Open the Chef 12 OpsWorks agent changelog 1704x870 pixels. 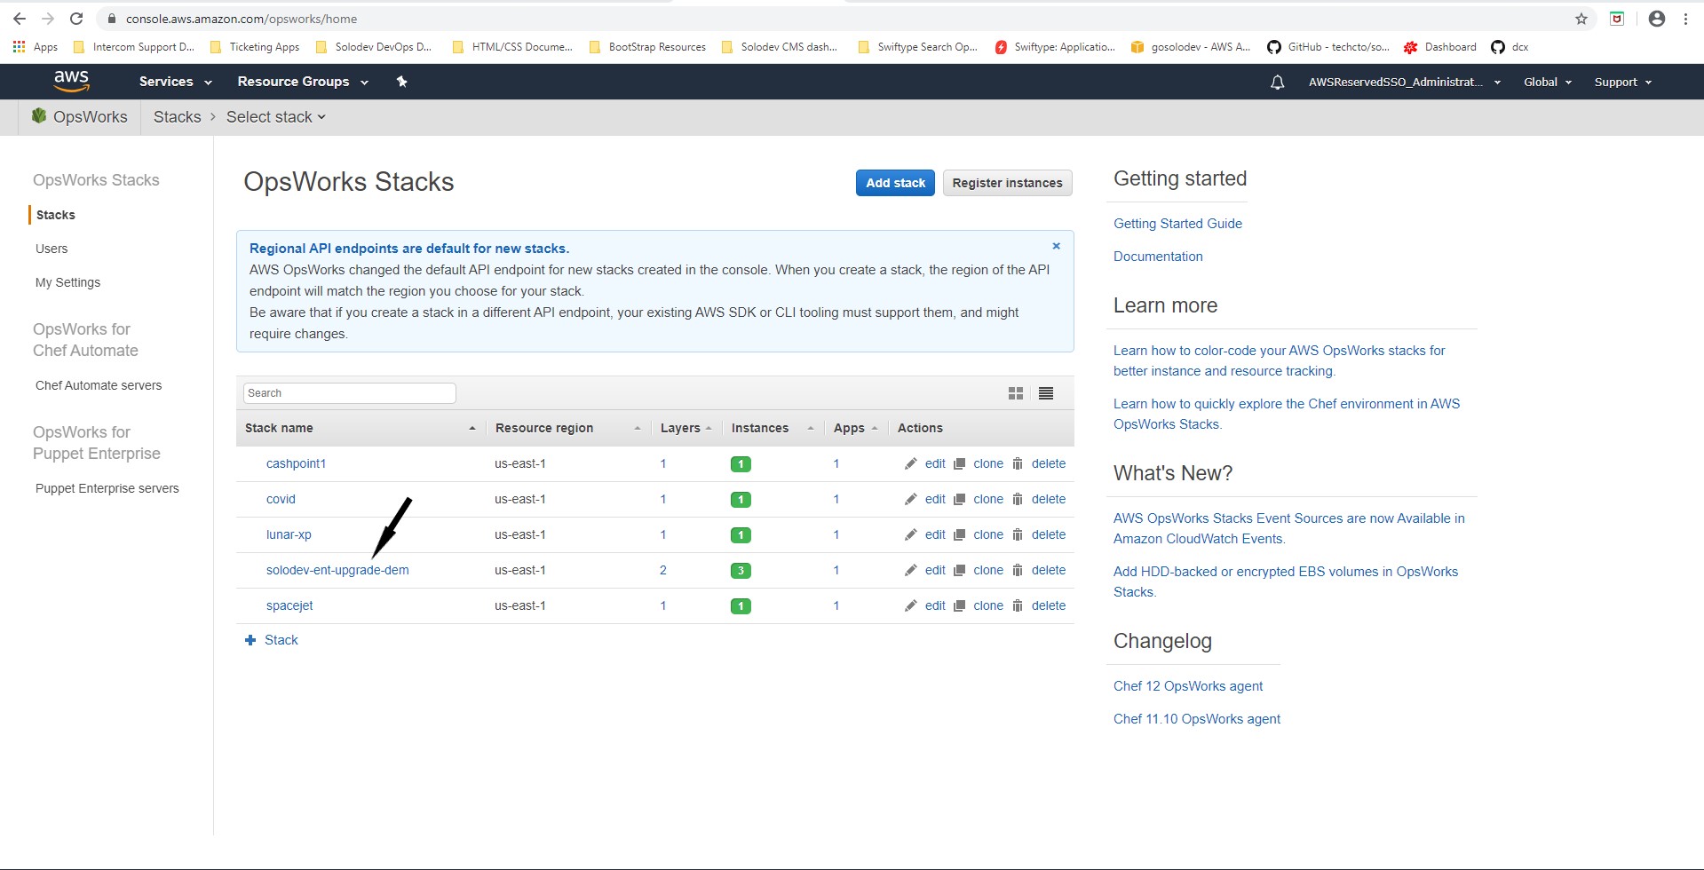click(1187, 686)
